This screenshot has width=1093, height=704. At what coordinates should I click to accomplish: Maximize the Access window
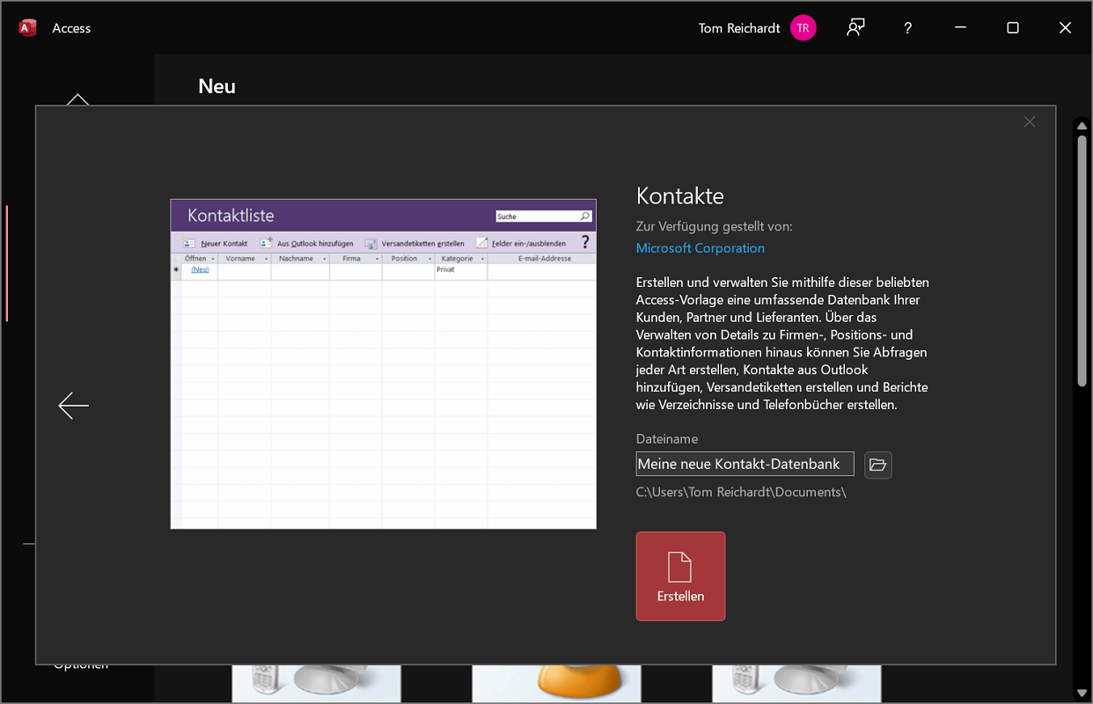(1013, 28)
